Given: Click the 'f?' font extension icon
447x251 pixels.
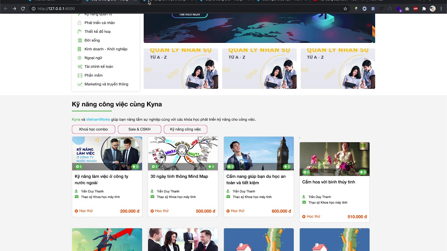Looking at the screenshot, I should point(382,9).
